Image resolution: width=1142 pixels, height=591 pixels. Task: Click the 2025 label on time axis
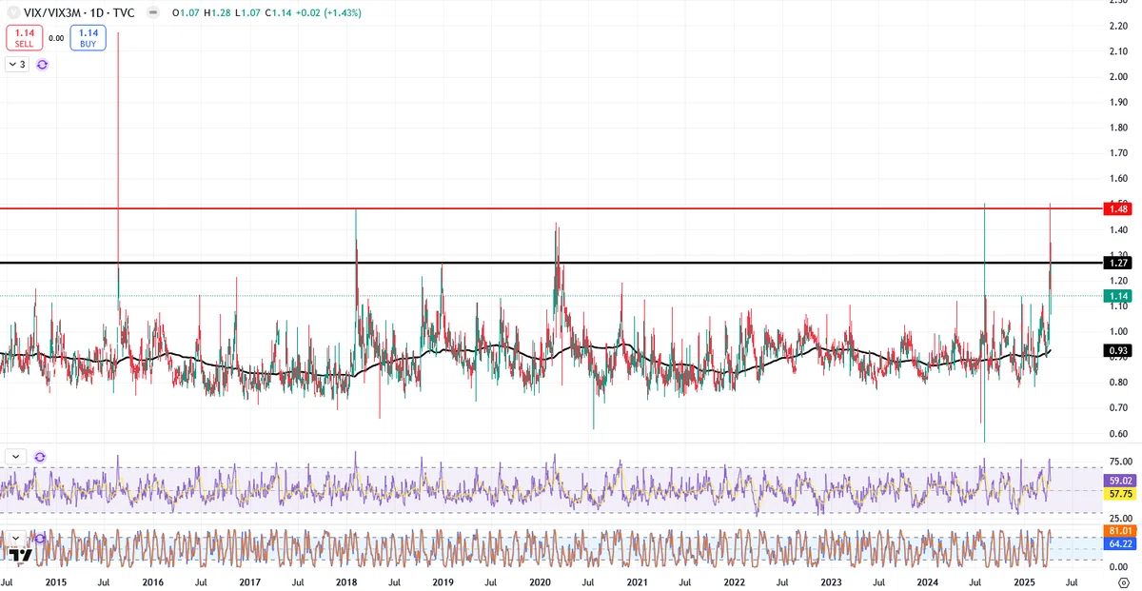coord(1024,581)
